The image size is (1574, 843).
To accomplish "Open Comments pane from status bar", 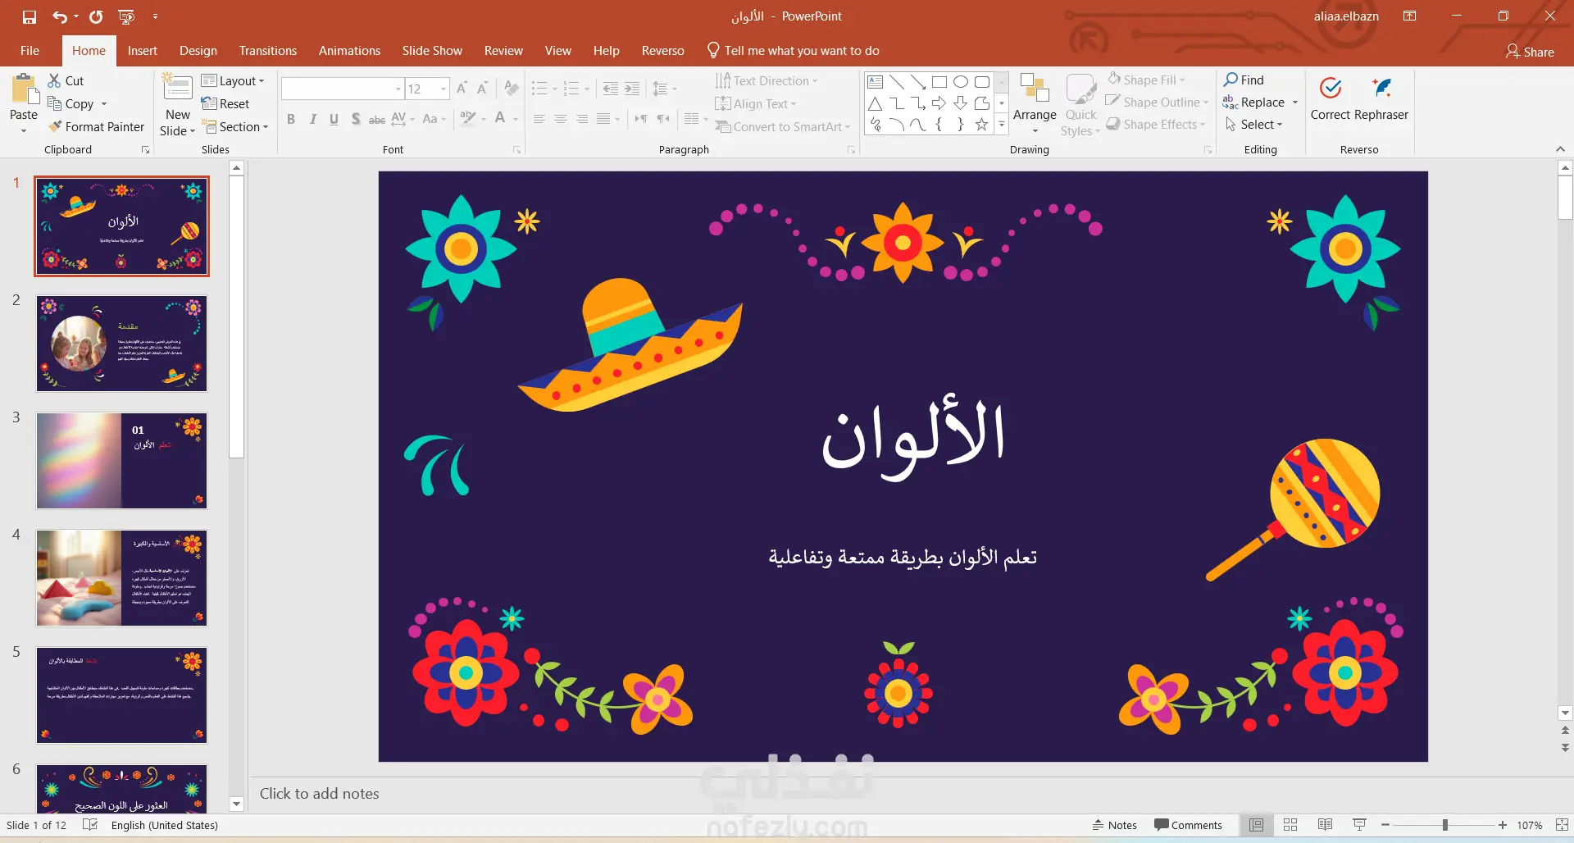I will pyautogui.click(x=1188, y=825).
